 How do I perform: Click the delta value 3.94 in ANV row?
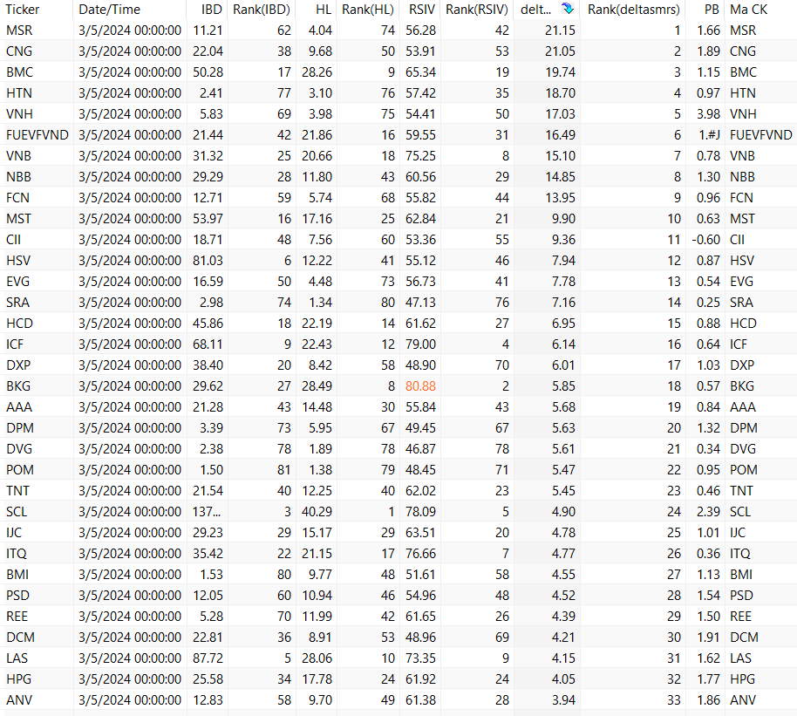pos(563,699)
